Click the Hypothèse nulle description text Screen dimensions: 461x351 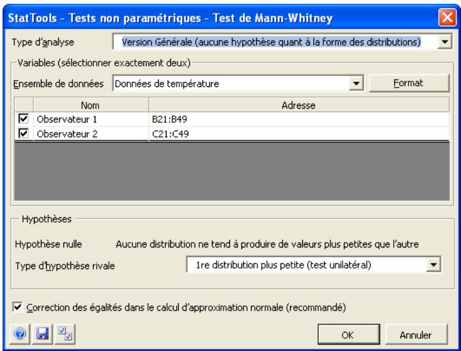[267, 244]
